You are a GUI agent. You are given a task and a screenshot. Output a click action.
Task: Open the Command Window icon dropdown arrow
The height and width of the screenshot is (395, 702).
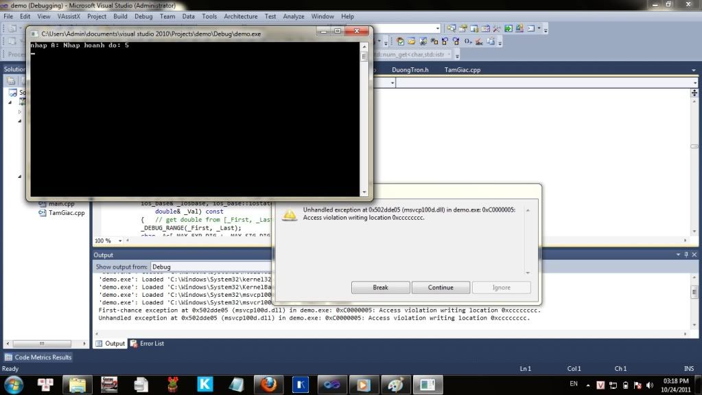pyautogui.click(x=539, y=28)
